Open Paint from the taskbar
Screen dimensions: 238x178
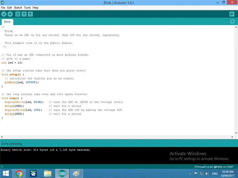[76, 174]
